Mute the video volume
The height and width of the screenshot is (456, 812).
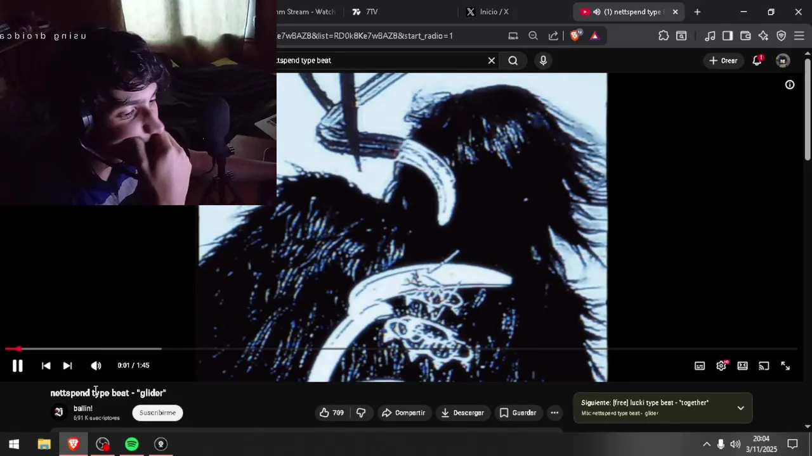[x=96, y=365]
